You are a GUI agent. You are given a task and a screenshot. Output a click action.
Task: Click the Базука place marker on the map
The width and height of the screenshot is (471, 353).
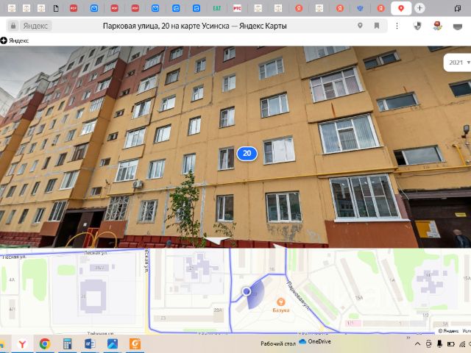click(x=281, y=302)
